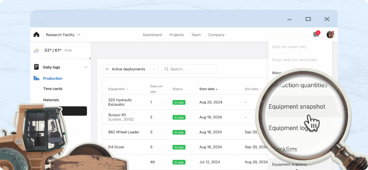Screen dimensions: 368x170
Task: Open the Research Facility project dropdown
Action: [63, 35]
